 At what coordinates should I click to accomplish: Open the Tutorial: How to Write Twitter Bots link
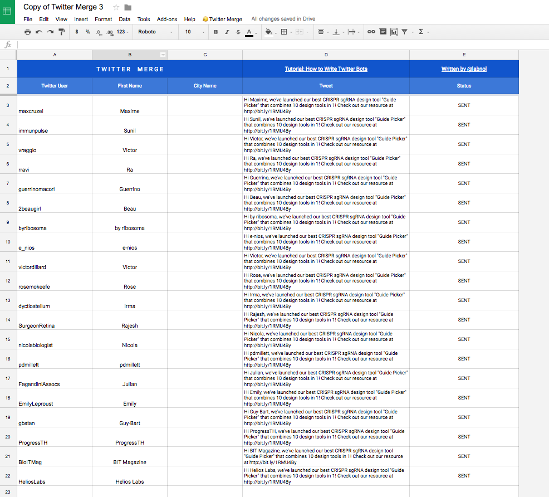coord(326,69)
